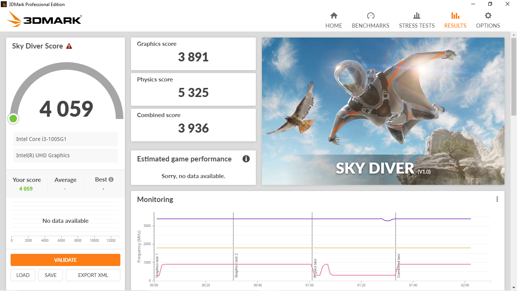Click the Average label

point(65,180)
